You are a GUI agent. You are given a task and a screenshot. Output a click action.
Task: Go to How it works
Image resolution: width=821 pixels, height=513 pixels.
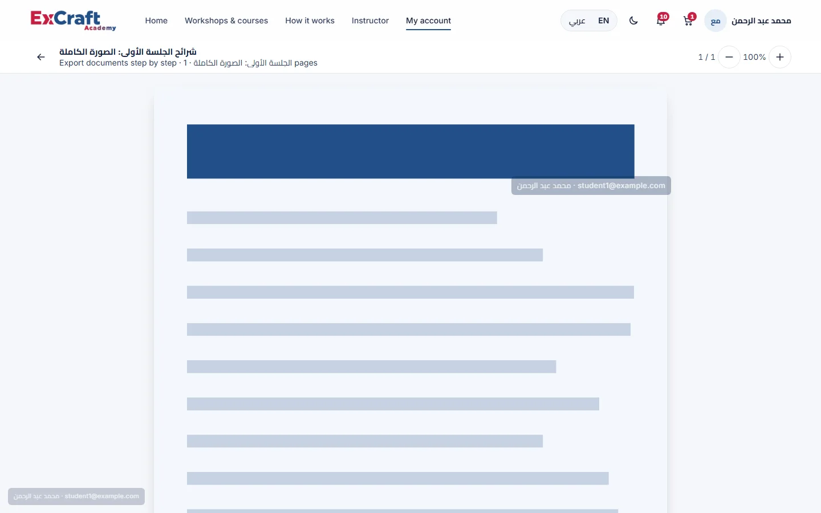pyautogui.click(x=310, y=21)
